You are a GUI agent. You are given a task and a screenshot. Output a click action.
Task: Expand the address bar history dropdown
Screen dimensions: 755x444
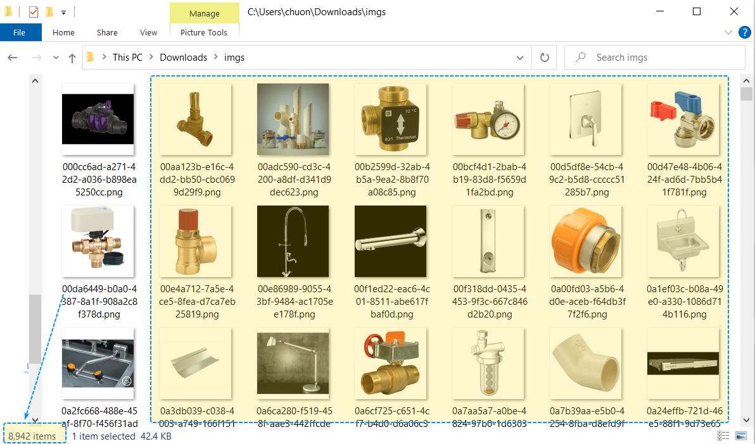click(x=520, y=58)
